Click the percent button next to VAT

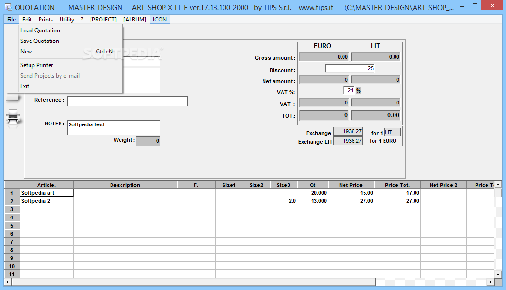(x=358, y=91)
